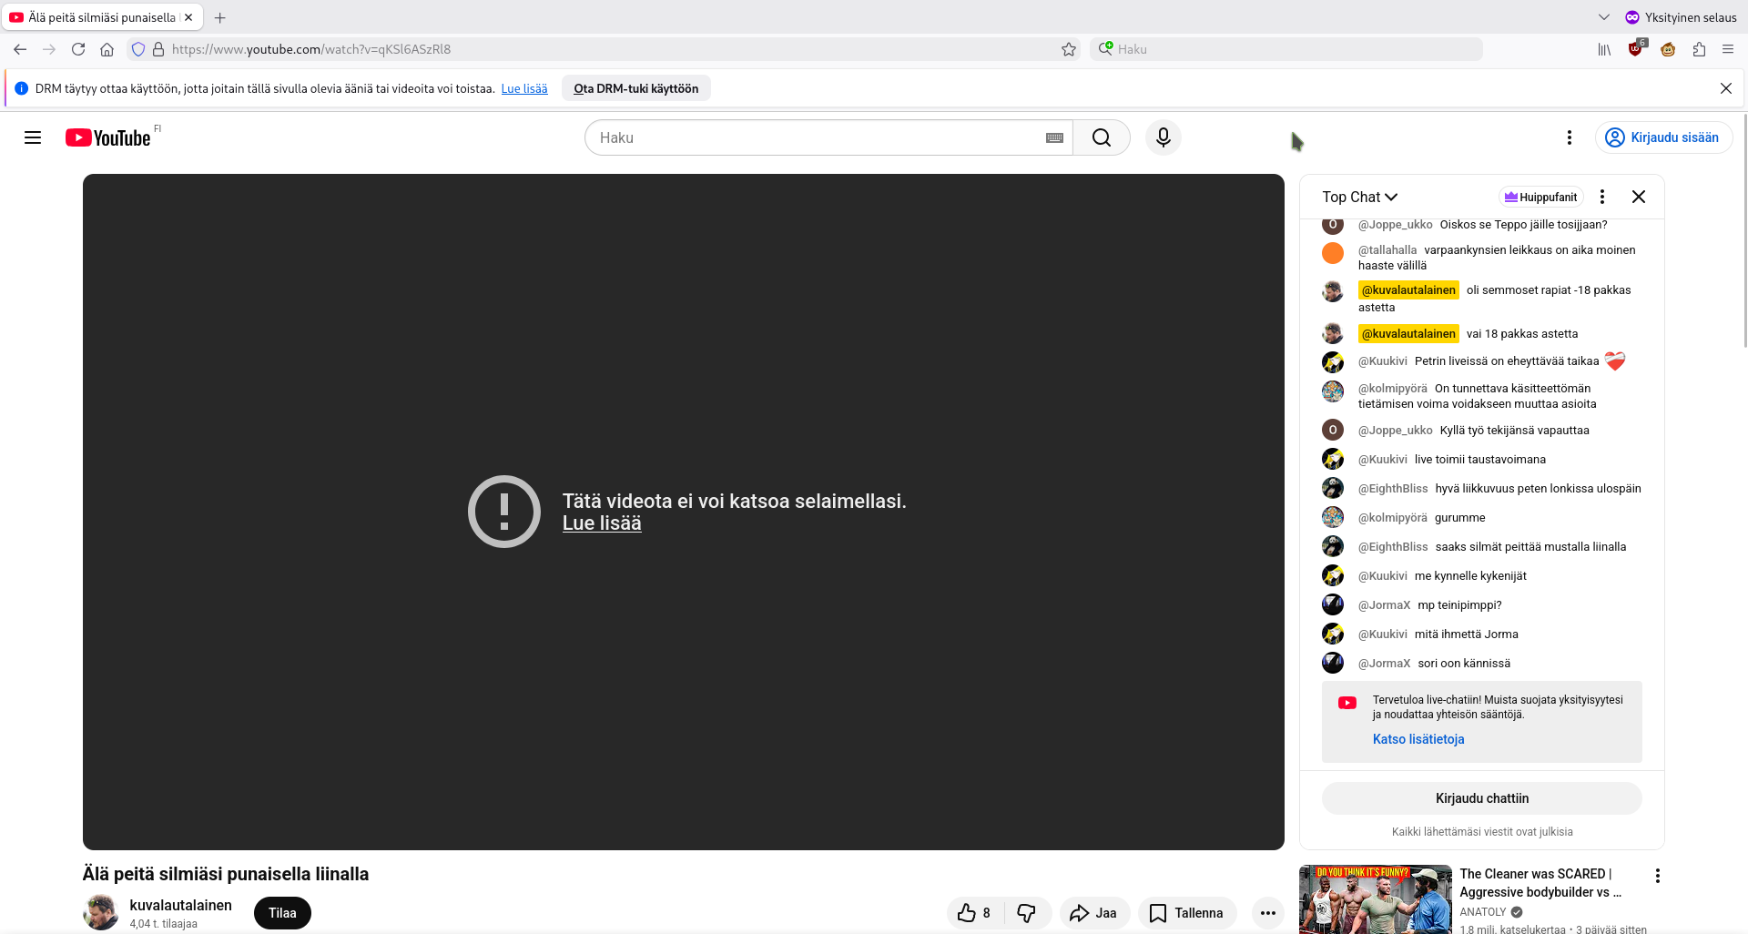Open the on-screen keyboard in search box
Viewport: 1748px width, 934px height.
pos(1054,137)
